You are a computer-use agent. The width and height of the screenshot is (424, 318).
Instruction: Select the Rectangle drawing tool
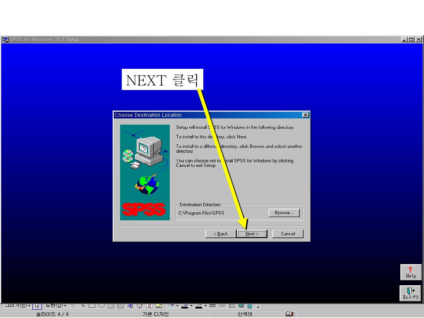click(92, 306)
